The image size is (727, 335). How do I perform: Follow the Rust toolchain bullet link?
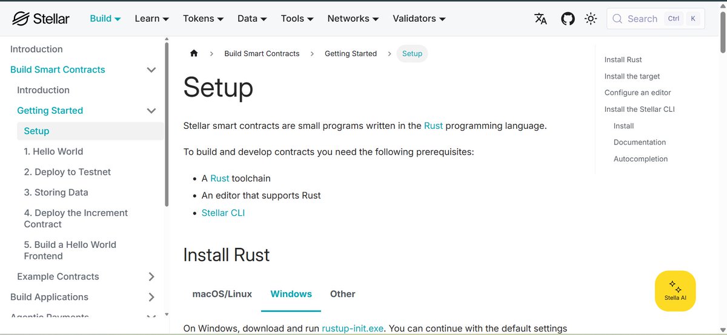tap(220, 178)
